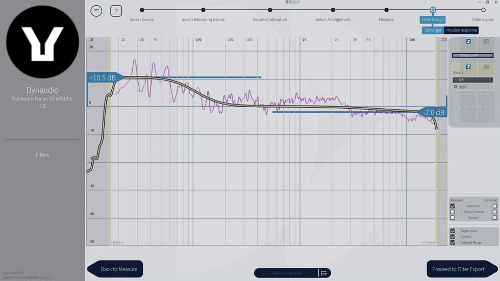The width and height of the screenshot is (500, 281).
Task: Switch to Set target tab
Action: click(x=433, y=30)
